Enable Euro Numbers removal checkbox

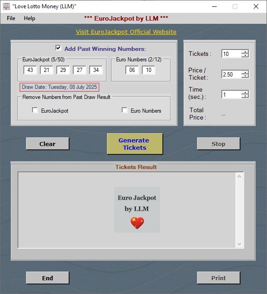tap(124, 110)
